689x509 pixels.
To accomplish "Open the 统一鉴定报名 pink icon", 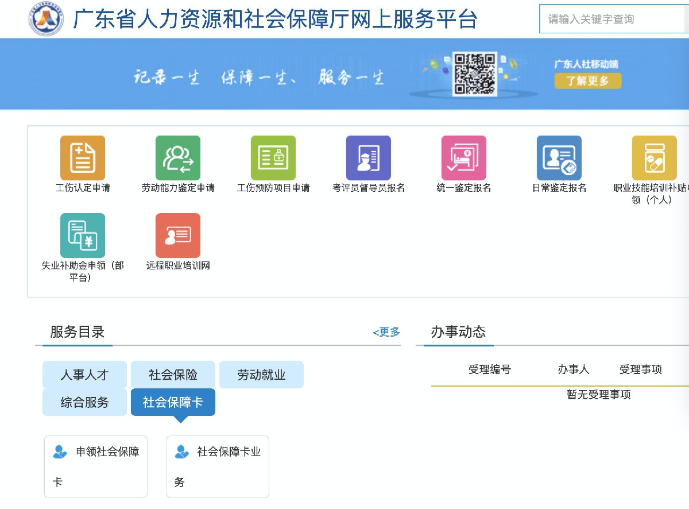I will point(464,158).
